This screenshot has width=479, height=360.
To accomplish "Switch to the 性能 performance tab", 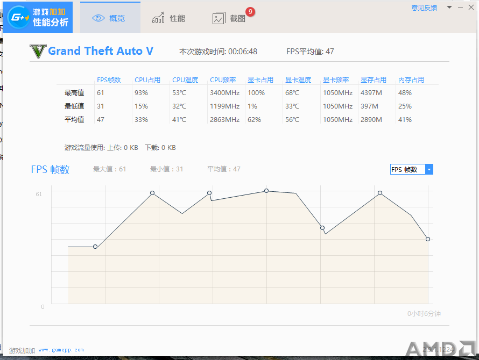I will tap(168, 18).
